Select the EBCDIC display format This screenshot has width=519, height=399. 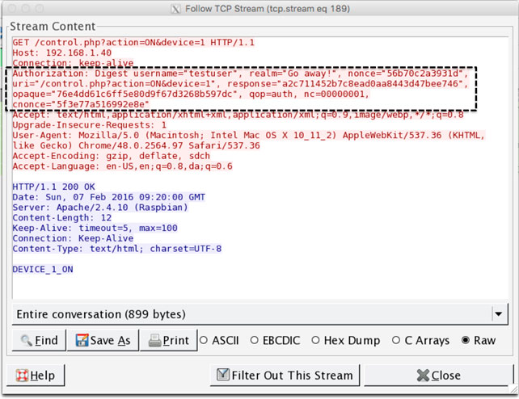(x=276, y=340)
